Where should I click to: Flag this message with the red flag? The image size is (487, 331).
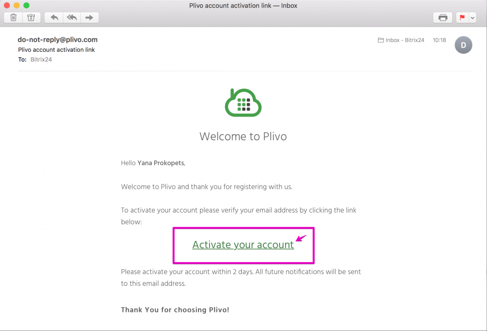[x=462, y=18]
